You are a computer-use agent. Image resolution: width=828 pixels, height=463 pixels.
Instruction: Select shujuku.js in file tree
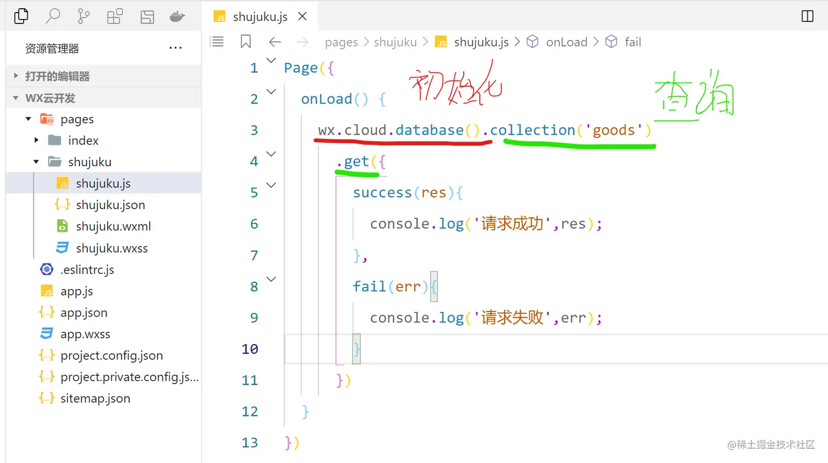pyautogui.click(x=104, y=183)
